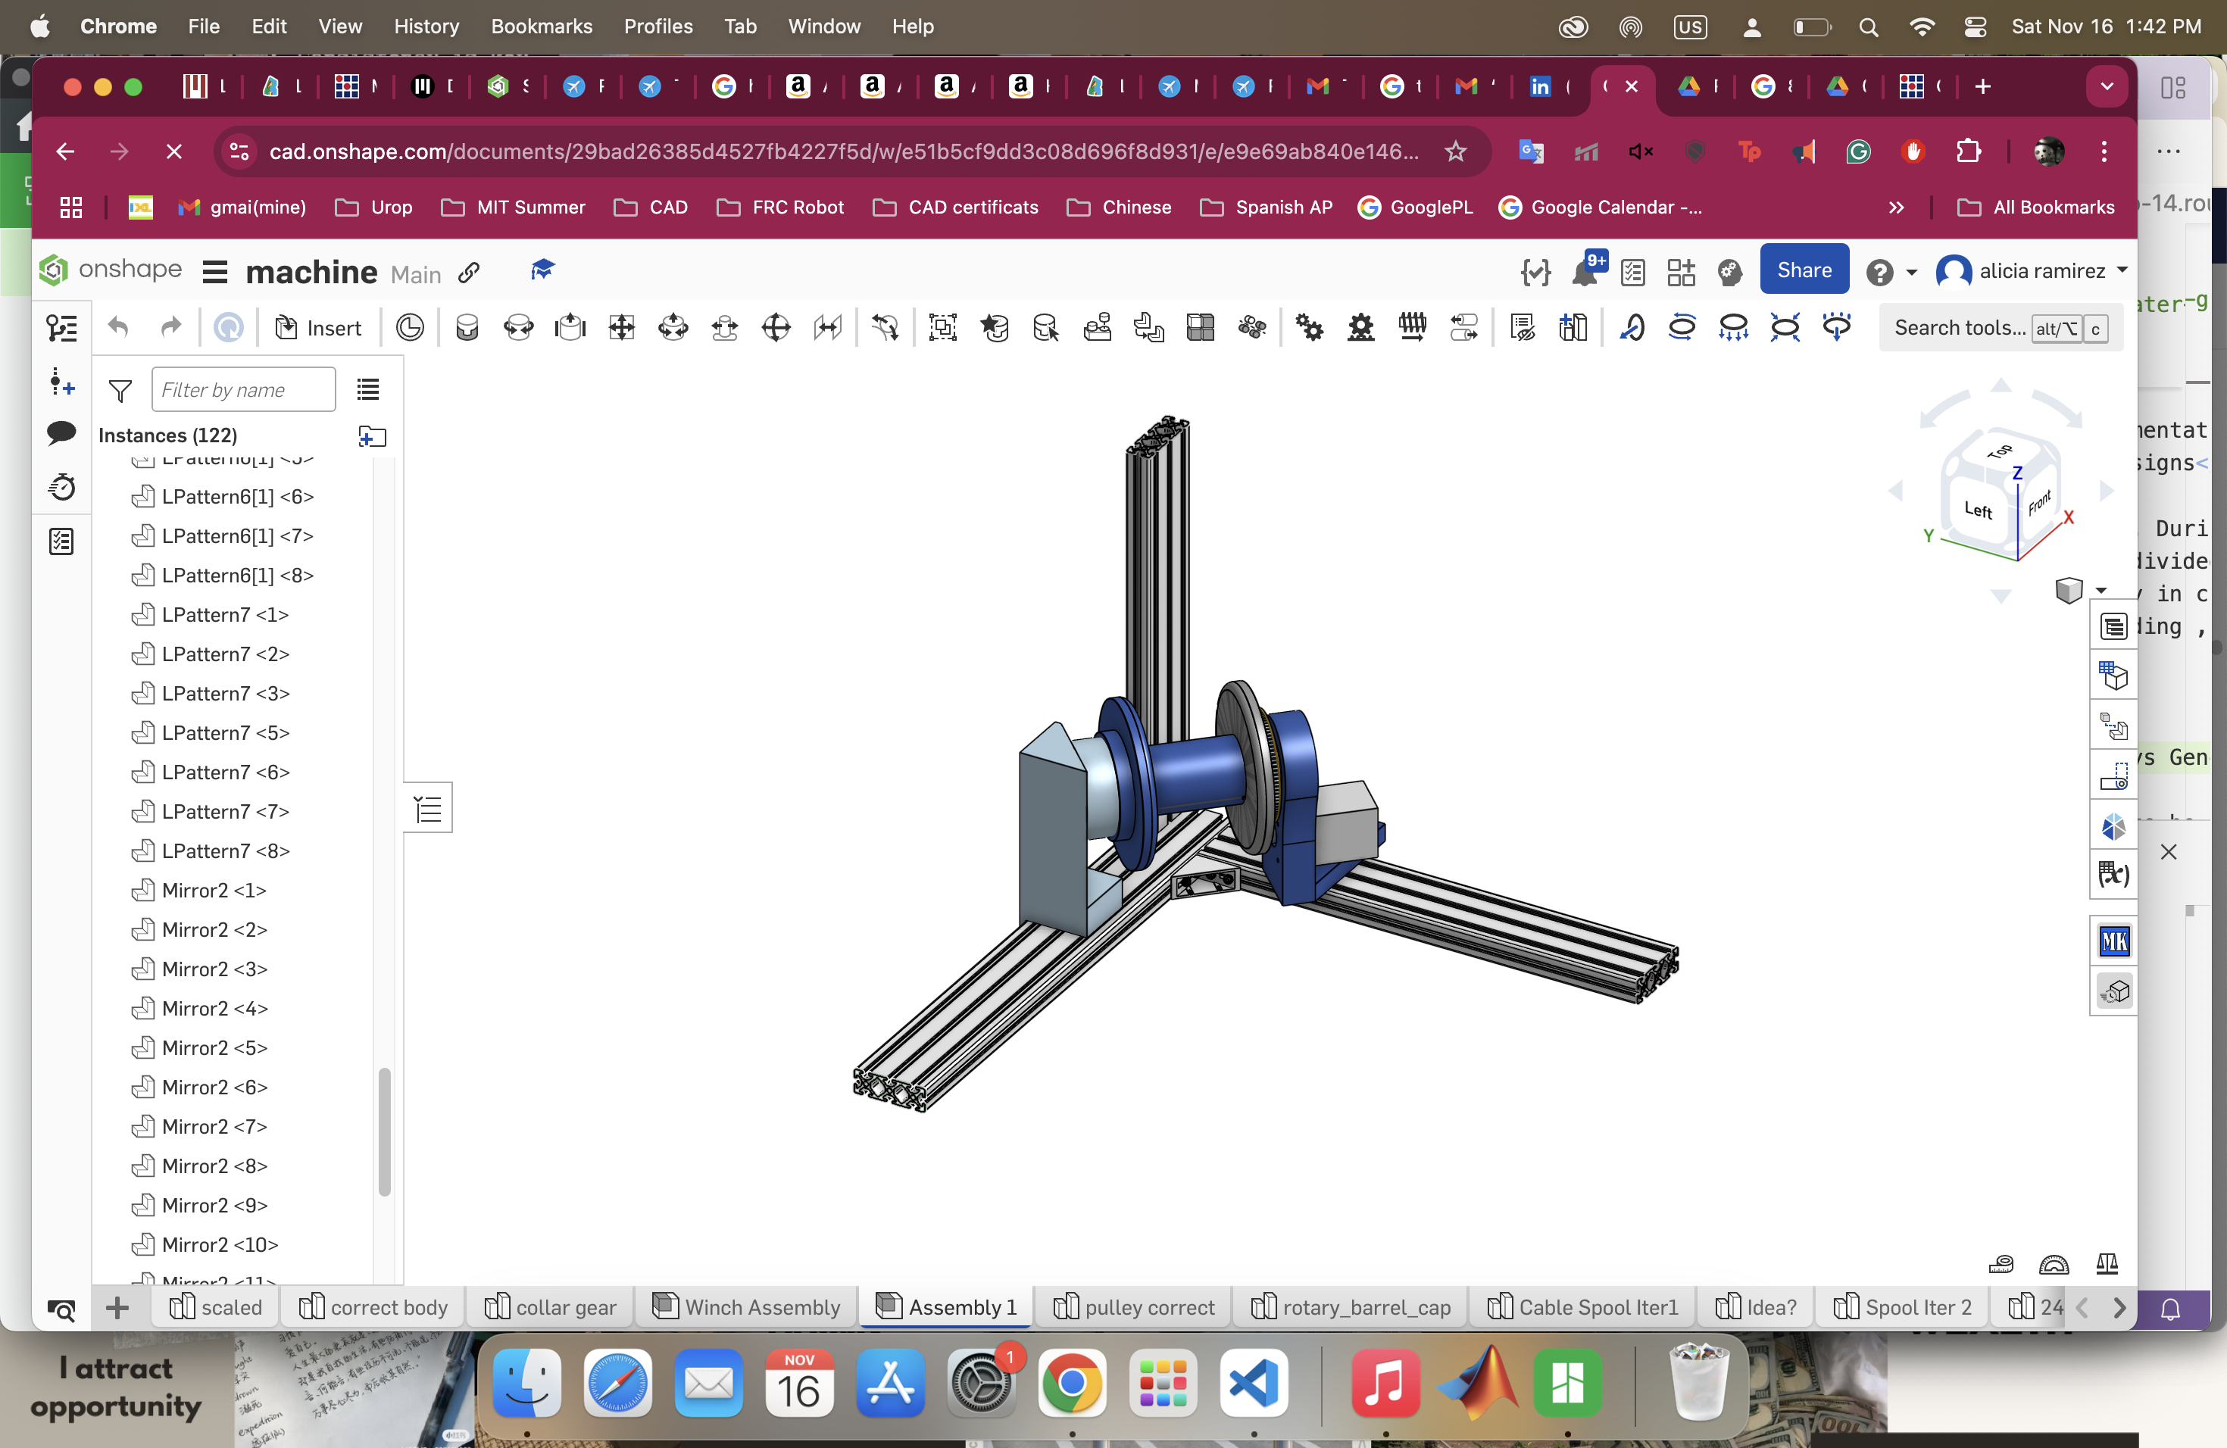Copy document link via chain icon

coord(469,272)
